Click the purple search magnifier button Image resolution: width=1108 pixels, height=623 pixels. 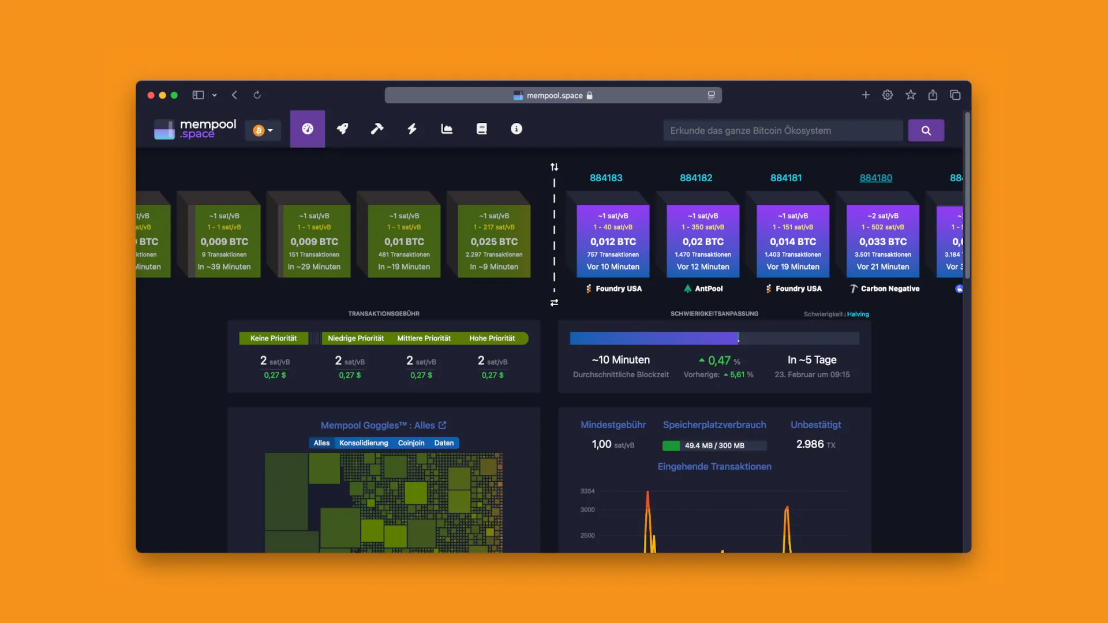point(926,130)
